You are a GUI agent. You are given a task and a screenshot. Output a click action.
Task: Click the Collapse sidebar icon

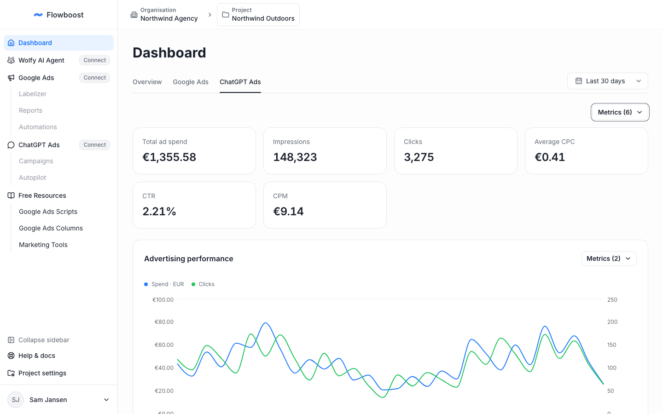click(x=11, y=340)
